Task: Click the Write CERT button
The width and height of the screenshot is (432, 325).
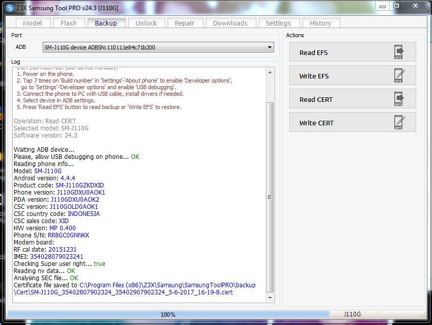Action: coord(353,122)
